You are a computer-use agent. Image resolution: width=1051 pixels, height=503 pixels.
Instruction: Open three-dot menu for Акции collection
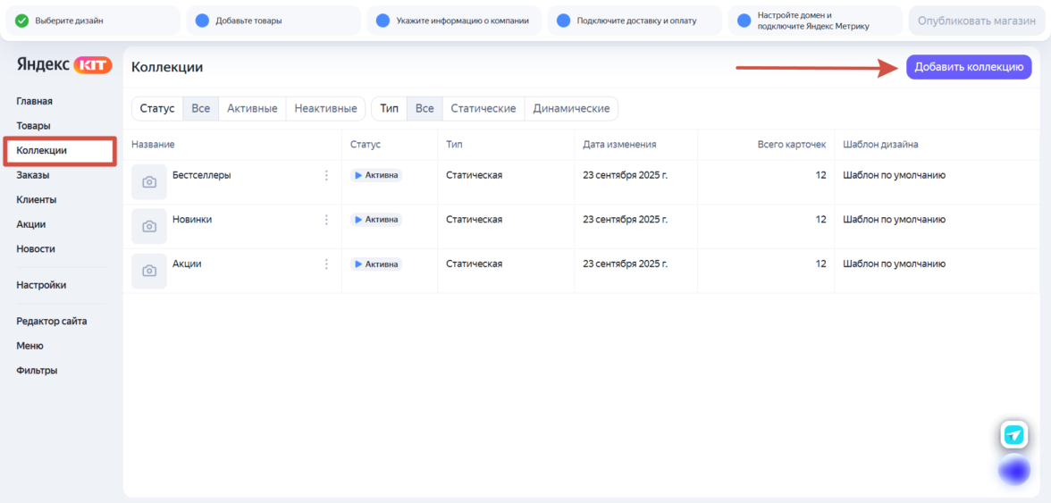coord(326,264)
